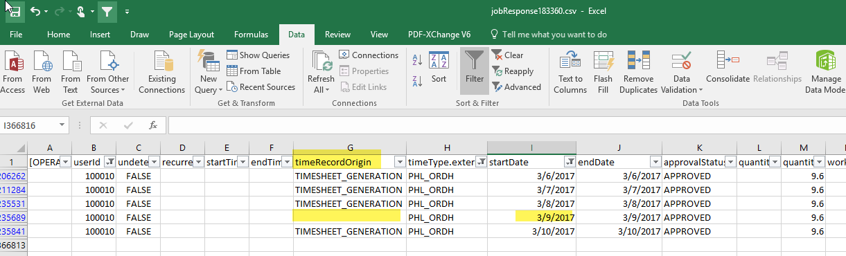Switch to the Formulas tab
Image resolution: width=846 pixels, height=256 pixels.
251,35
